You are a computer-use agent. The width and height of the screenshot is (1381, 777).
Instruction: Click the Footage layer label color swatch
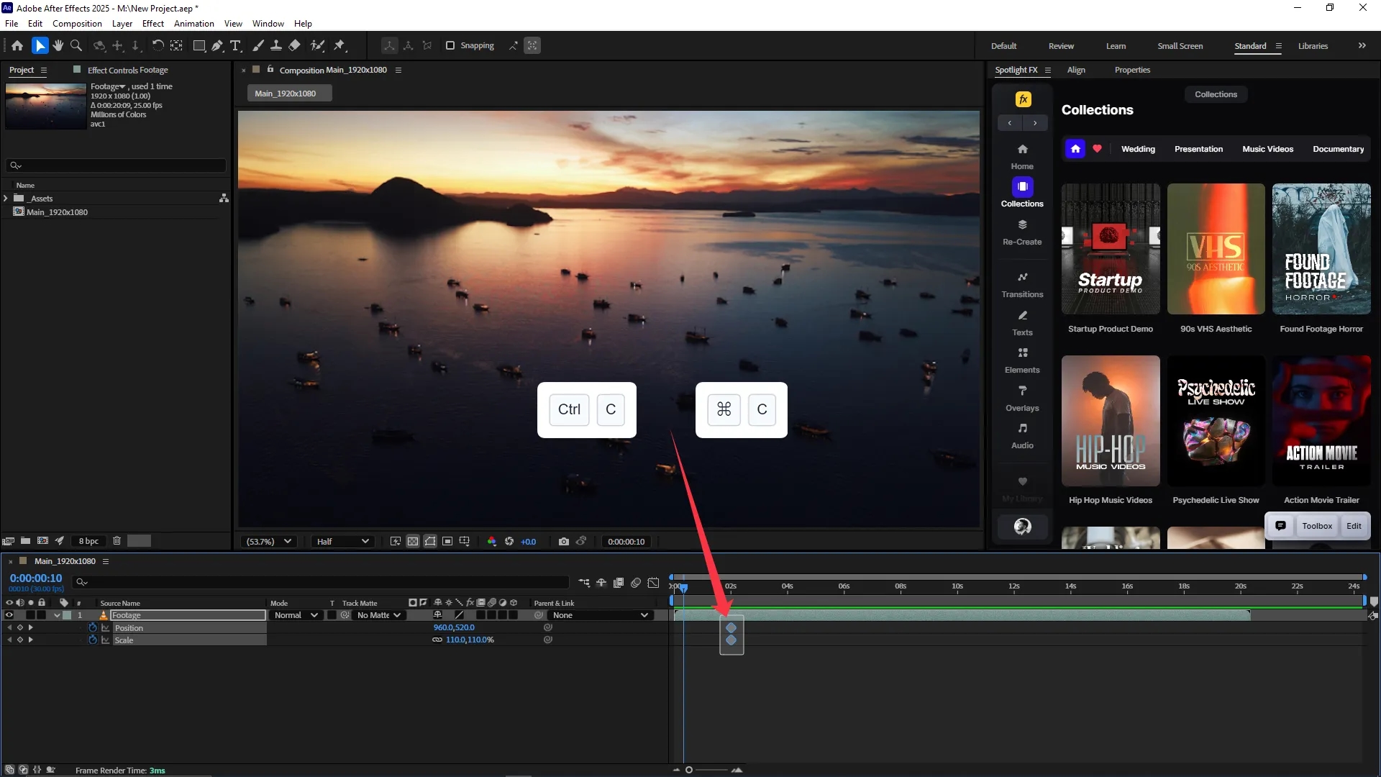[x=67, y=615]
